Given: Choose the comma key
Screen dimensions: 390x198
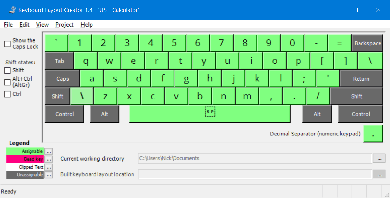Looking at the screenshot, I should [x=271, y=96].
